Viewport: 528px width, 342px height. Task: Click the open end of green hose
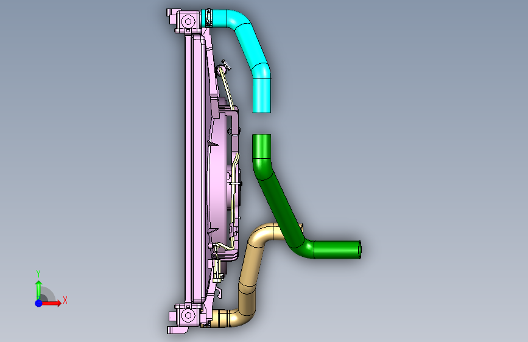pos(360,250)
